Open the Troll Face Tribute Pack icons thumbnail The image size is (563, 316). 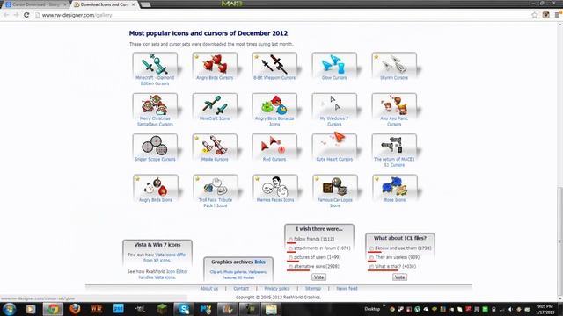pos(215,187)
